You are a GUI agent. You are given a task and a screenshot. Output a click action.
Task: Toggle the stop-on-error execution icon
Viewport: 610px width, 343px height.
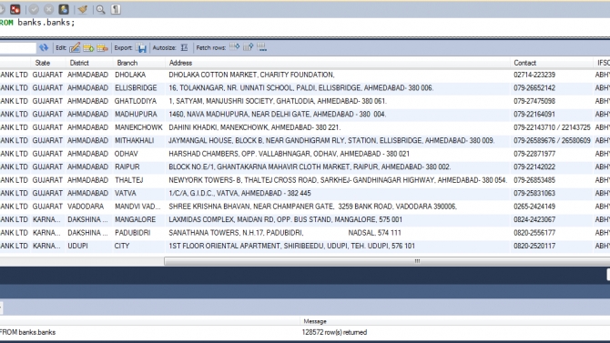(x=15, y=9)
